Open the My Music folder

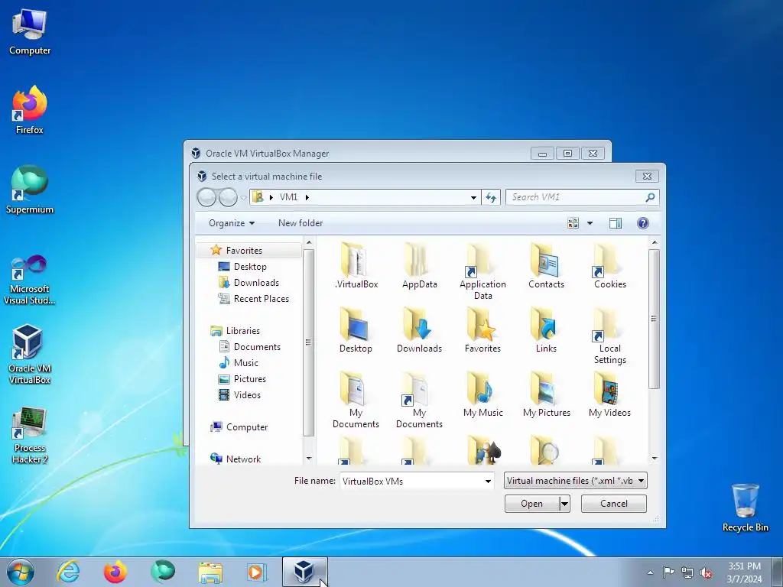pyautogui.click(x=483, y=394)
